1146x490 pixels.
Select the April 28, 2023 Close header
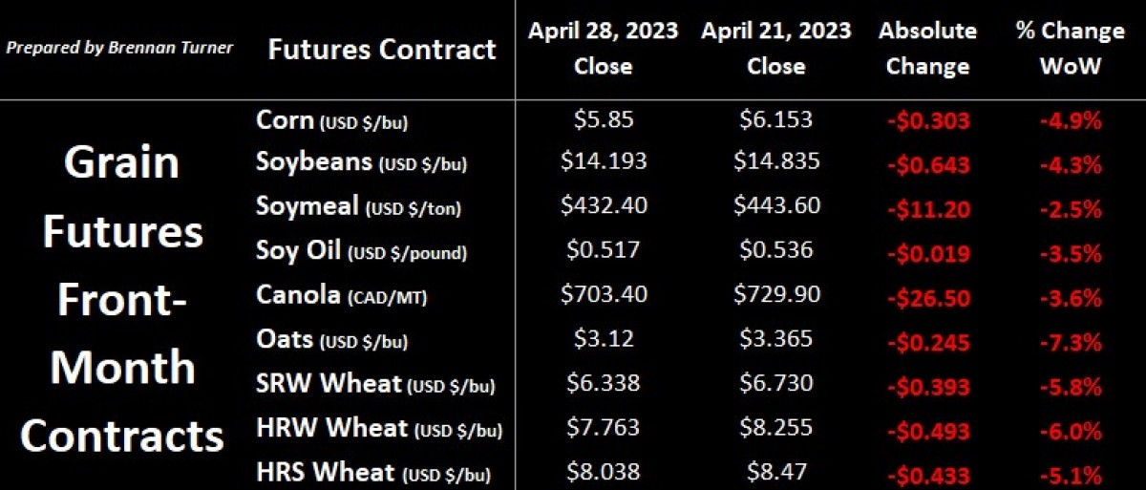pos(603,48)
